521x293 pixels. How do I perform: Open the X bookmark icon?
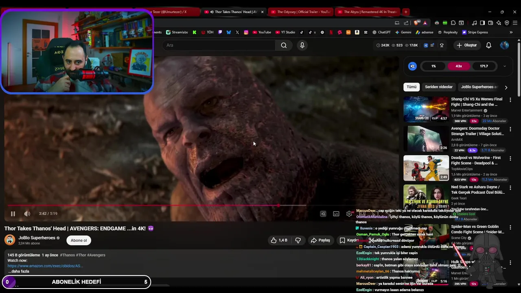[237, 32]
